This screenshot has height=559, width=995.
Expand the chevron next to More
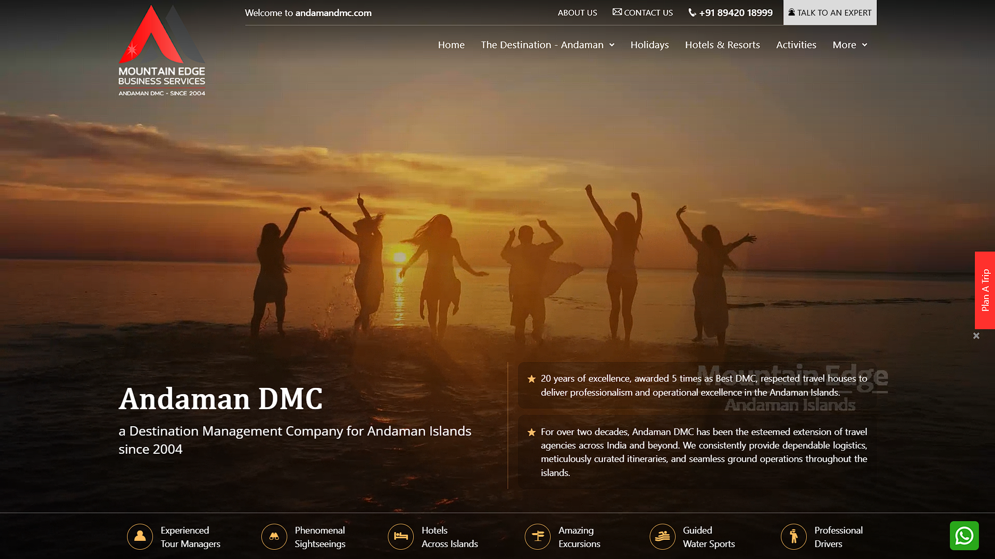[864, 46]
